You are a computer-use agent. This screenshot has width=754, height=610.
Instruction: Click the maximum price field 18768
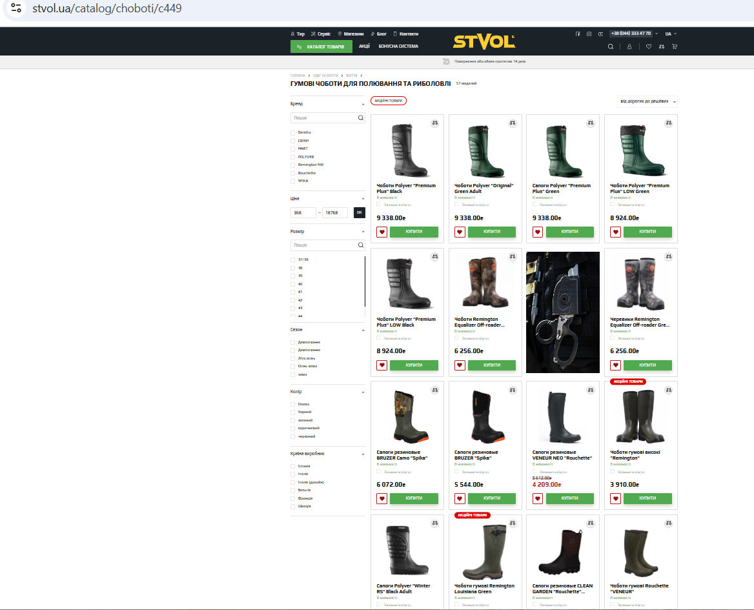point(334,212)
